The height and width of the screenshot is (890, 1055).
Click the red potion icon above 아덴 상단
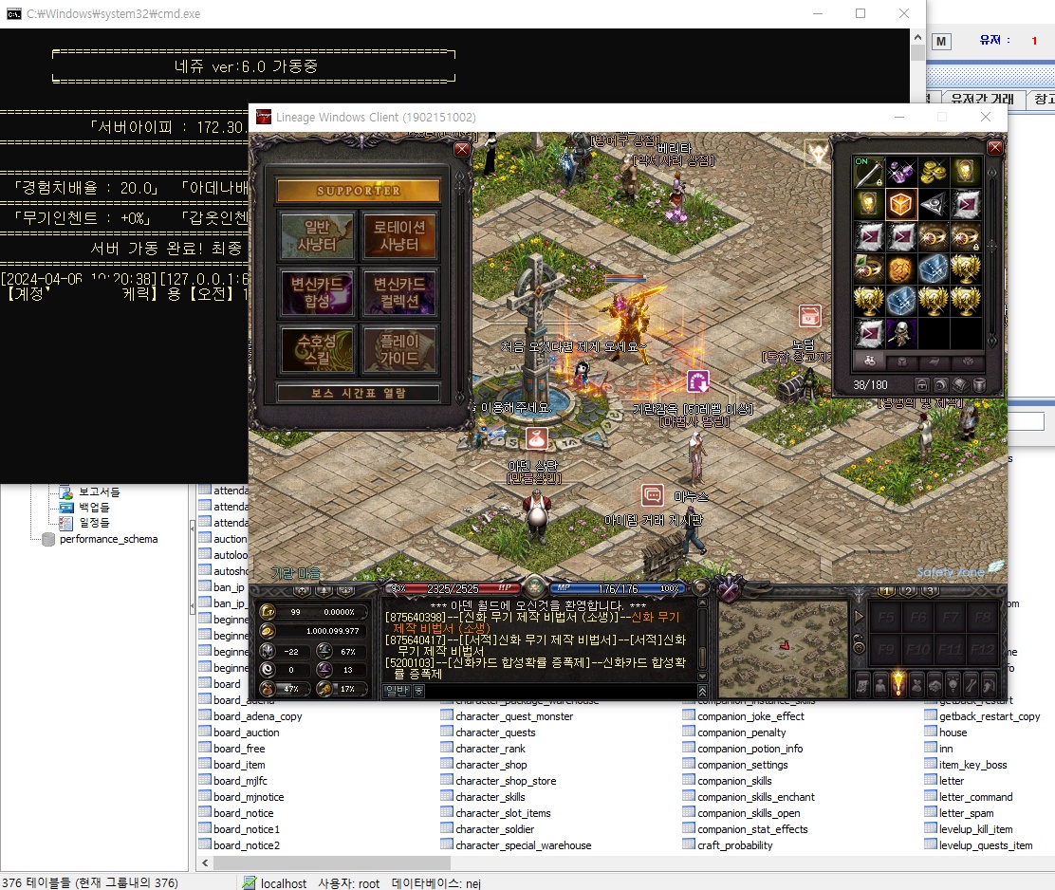point(536,439)
